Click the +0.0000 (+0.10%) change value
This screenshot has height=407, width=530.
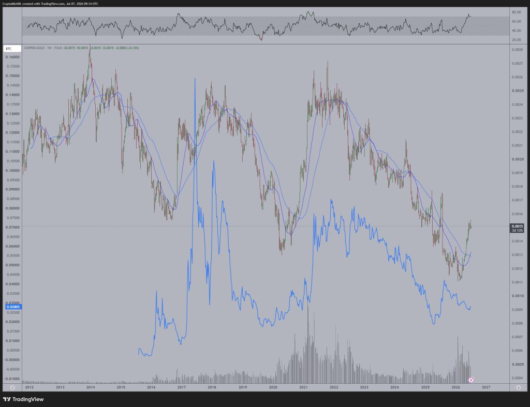pos(127,48)
